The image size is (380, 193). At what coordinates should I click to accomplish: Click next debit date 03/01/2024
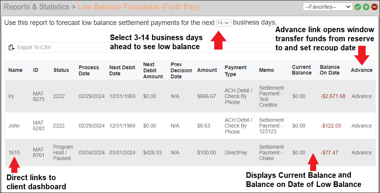tap(122, 153)
